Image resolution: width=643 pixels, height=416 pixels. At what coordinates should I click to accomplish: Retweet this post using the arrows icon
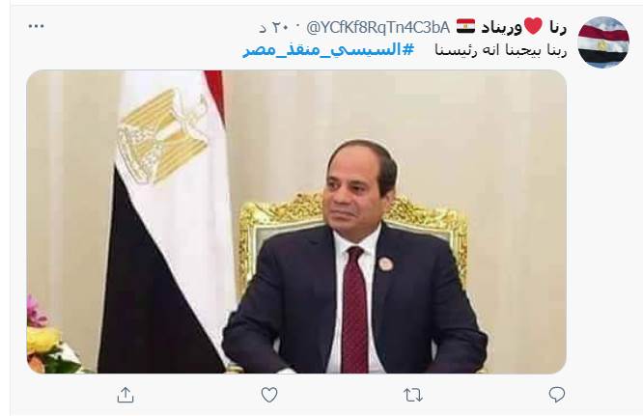click(x=413, y=395)
